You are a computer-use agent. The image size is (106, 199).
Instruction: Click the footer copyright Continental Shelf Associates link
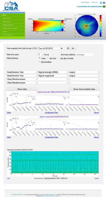[x=53, y=196]
